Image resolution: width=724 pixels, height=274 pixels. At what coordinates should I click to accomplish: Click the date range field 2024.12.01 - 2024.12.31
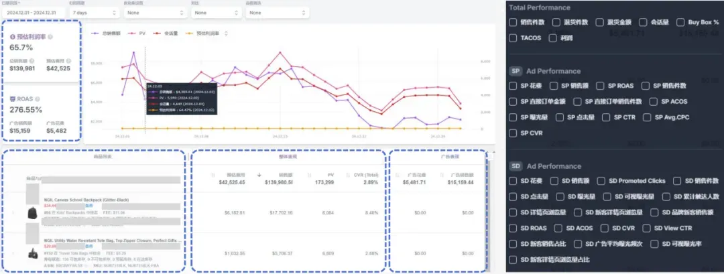[34, 13]
